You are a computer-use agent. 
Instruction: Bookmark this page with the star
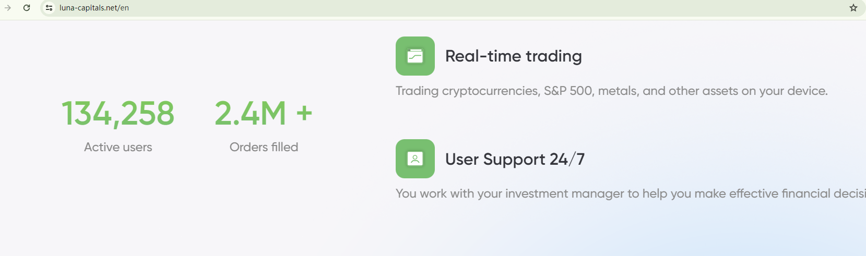point(853,8)
